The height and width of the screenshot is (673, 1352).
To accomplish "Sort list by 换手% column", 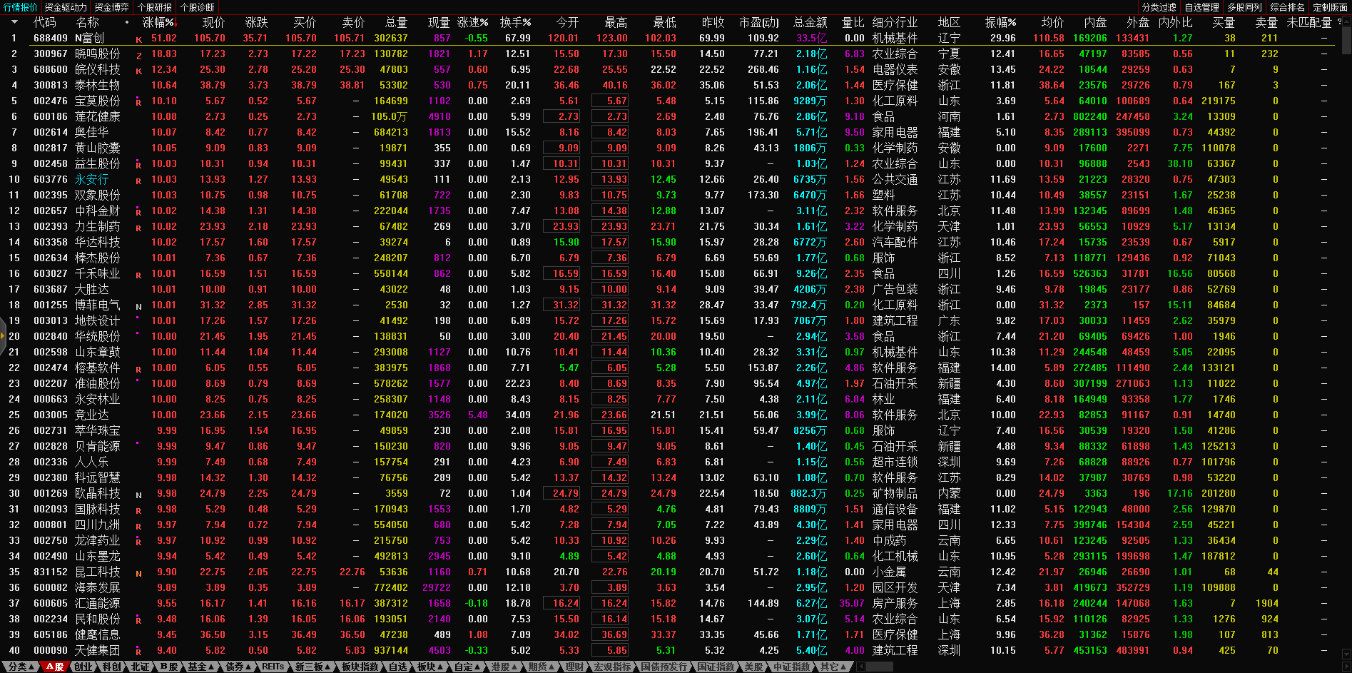I will click(x=515, y=22).
